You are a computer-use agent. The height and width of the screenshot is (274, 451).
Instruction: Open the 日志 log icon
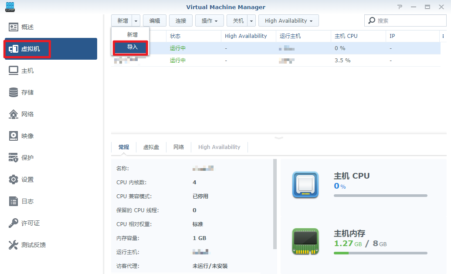pyautogui.click(x=14, y=201)
